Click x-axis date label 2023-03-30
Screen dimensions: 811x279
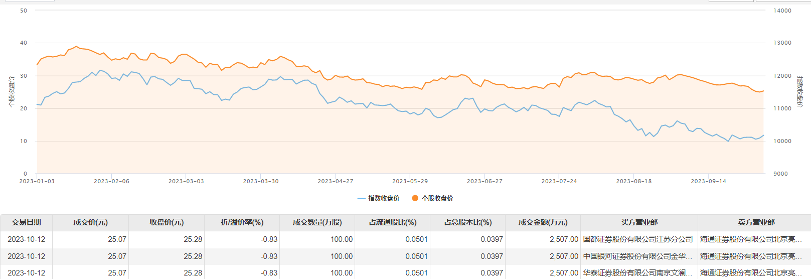tap(261, 181)
